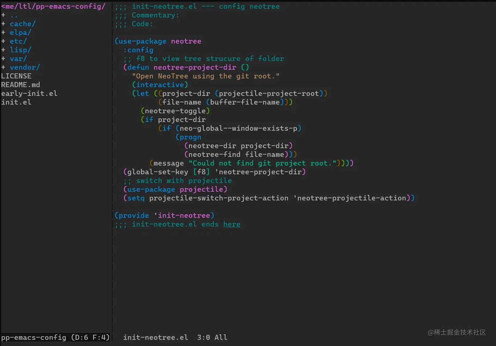Open init.el in the tree
The width and height of the screenshot is (496, 346).
[16, 102]
